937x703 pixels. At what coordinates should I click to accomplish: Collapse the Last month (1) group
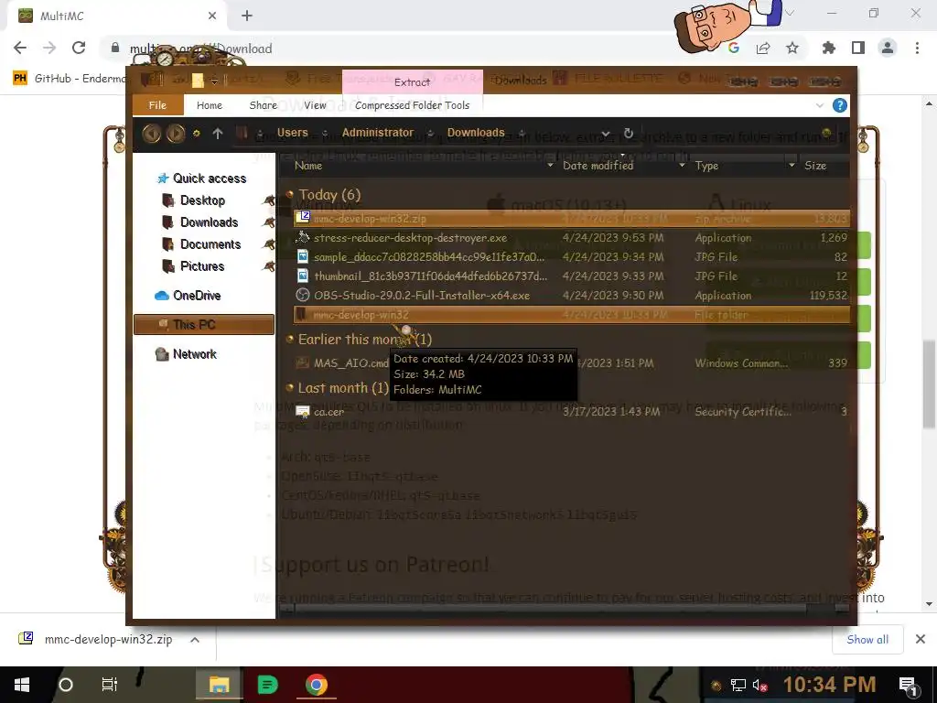pyautogui.click(x=290, y=387)
